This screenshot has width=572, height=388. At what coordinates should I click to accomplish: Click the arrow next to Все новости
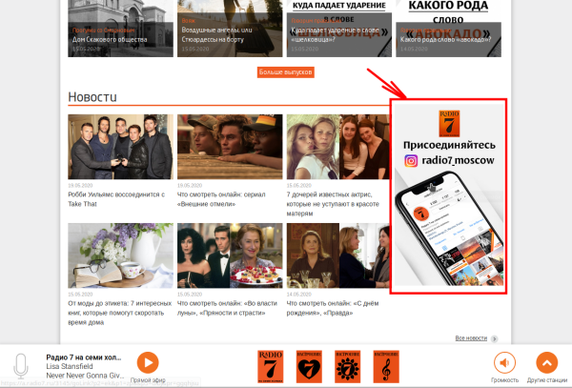[x=494, y=338]
